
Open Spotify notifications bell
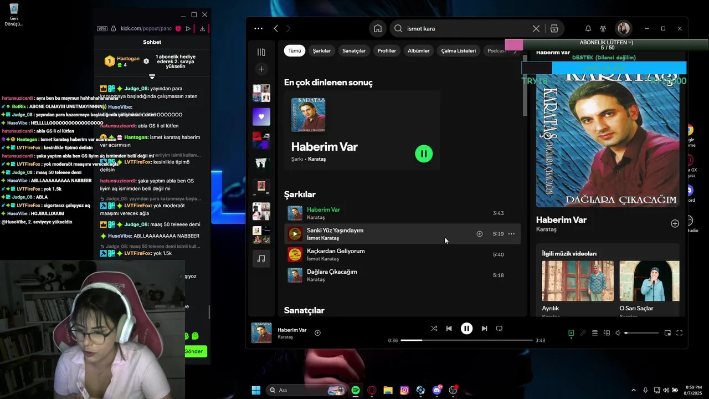pos(588,28)
